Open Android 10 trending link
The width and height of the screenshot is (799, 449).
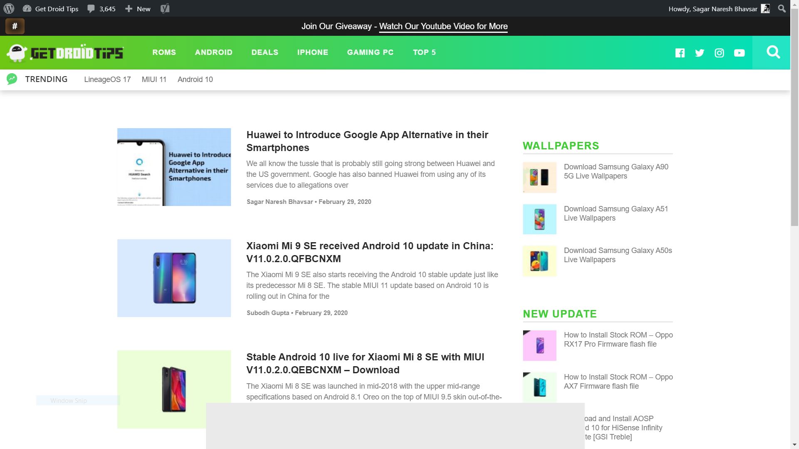point(195,79)
